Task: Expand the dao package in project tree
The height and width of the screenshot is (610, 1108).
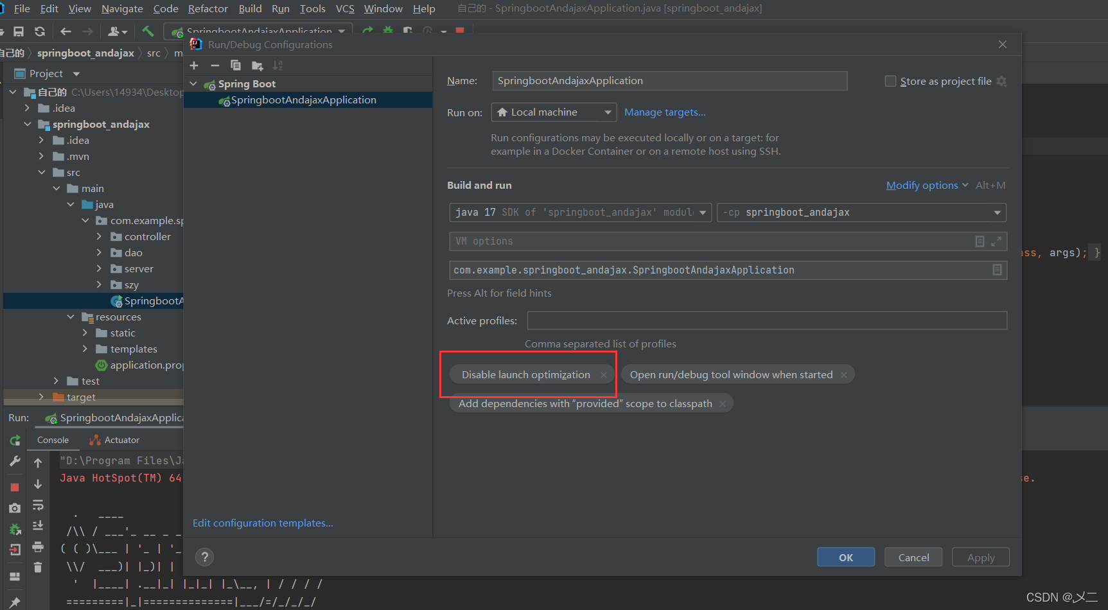Action: click(x=99, y=252)
